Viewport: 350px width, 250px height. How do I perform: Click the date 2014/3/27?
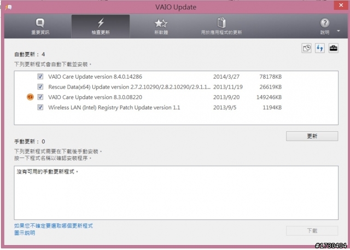[x=226, y=77]
